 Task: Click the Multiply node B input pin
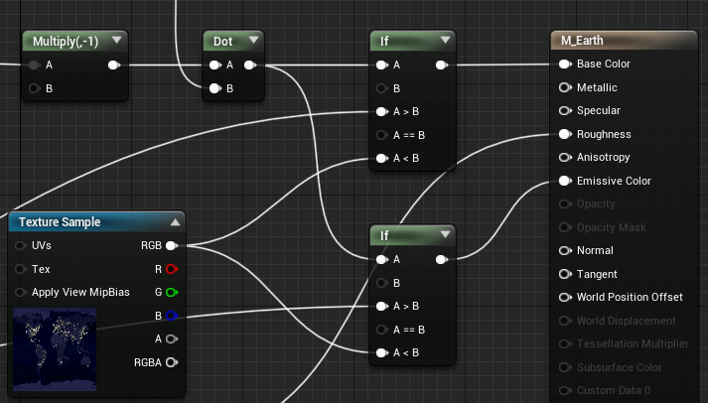pyautogui.click(x=35, y=88)
